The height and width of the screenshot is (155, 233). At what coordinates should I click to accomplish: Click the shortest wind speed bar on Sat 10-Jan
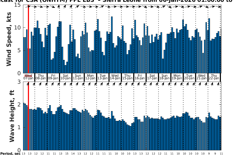point(65,69)
